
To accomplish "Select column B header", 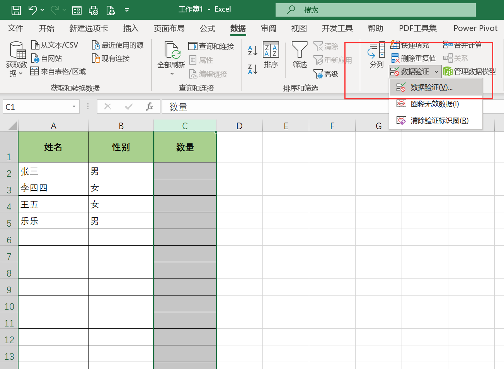I will click(121, 126).
